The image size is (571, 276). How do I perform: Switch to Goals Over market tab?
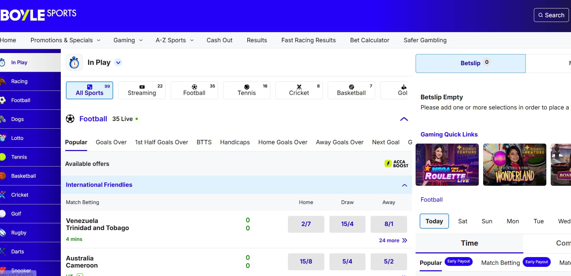(111, 142)
